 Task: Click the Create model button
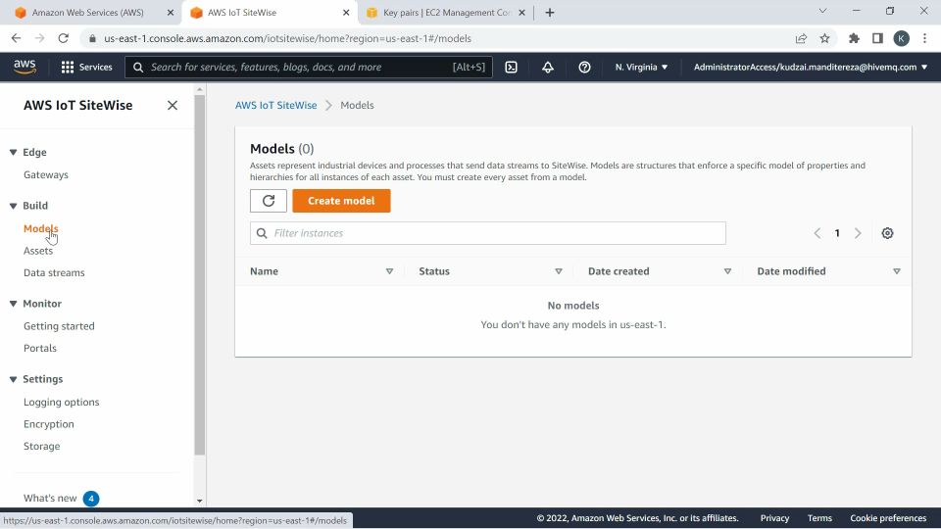click(341, 201)
